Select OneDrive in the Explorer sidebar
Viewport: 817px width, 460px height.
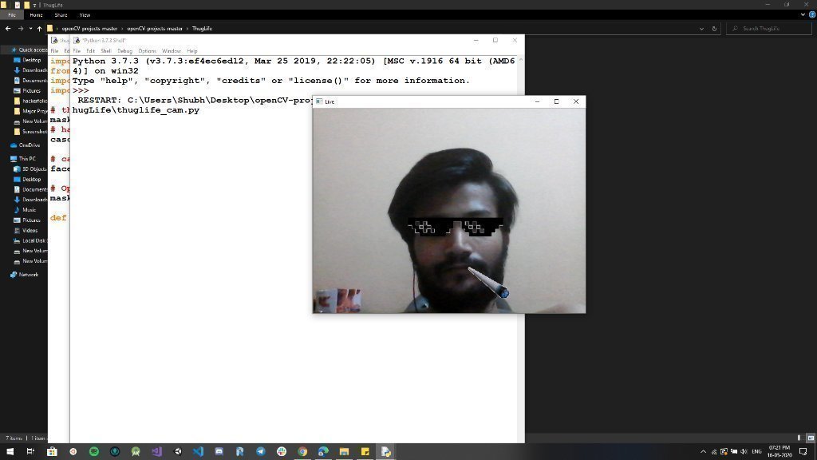pyautogui.click(x=25, y=145)
